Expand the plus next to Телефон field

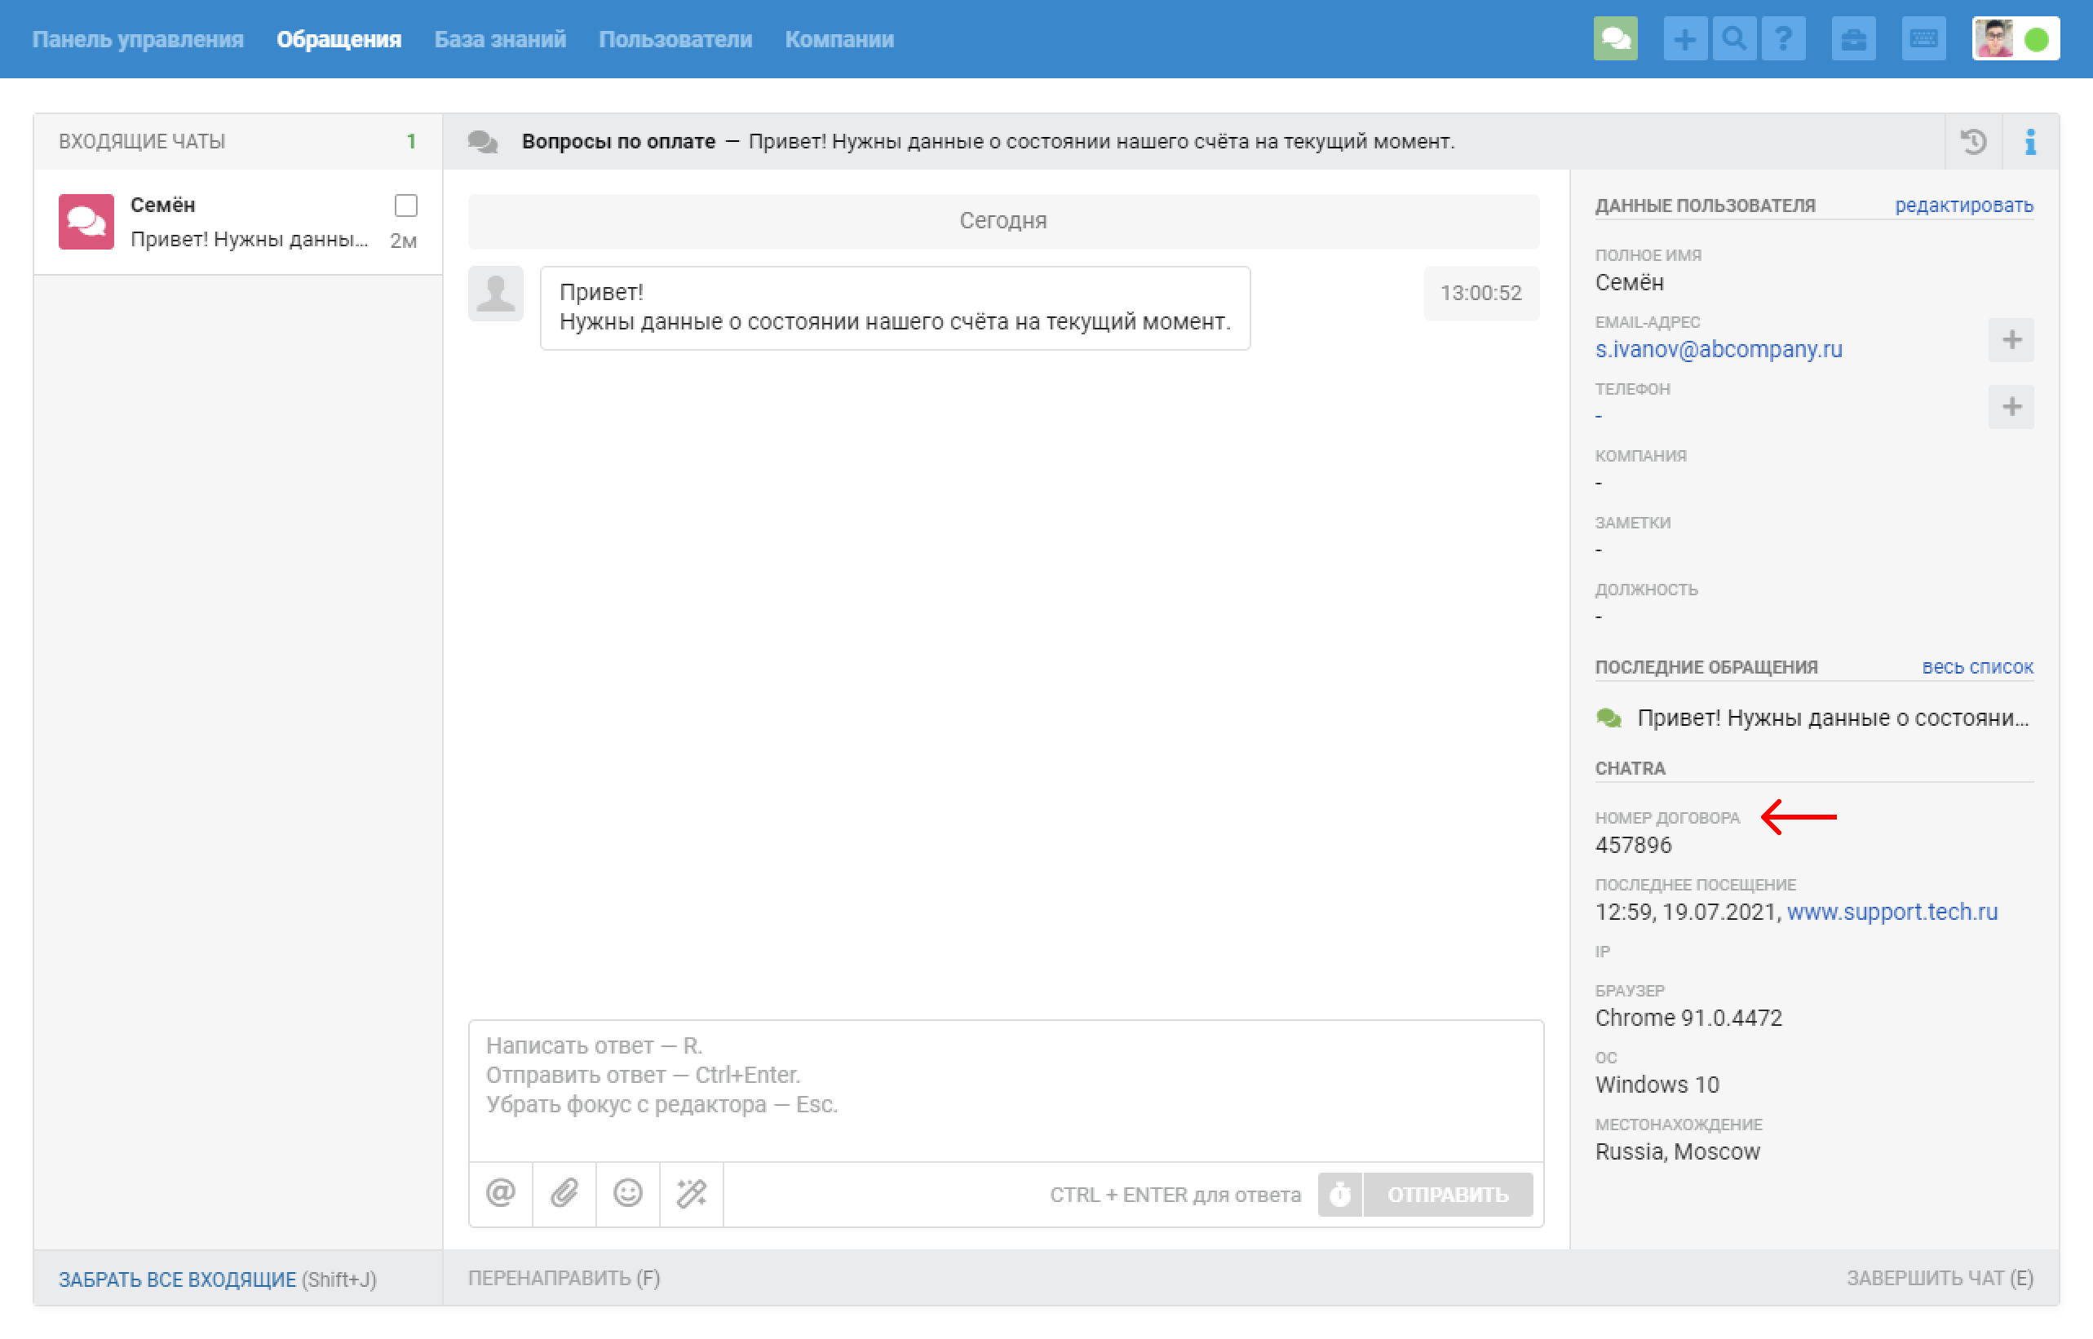(x=2011, y=407)
